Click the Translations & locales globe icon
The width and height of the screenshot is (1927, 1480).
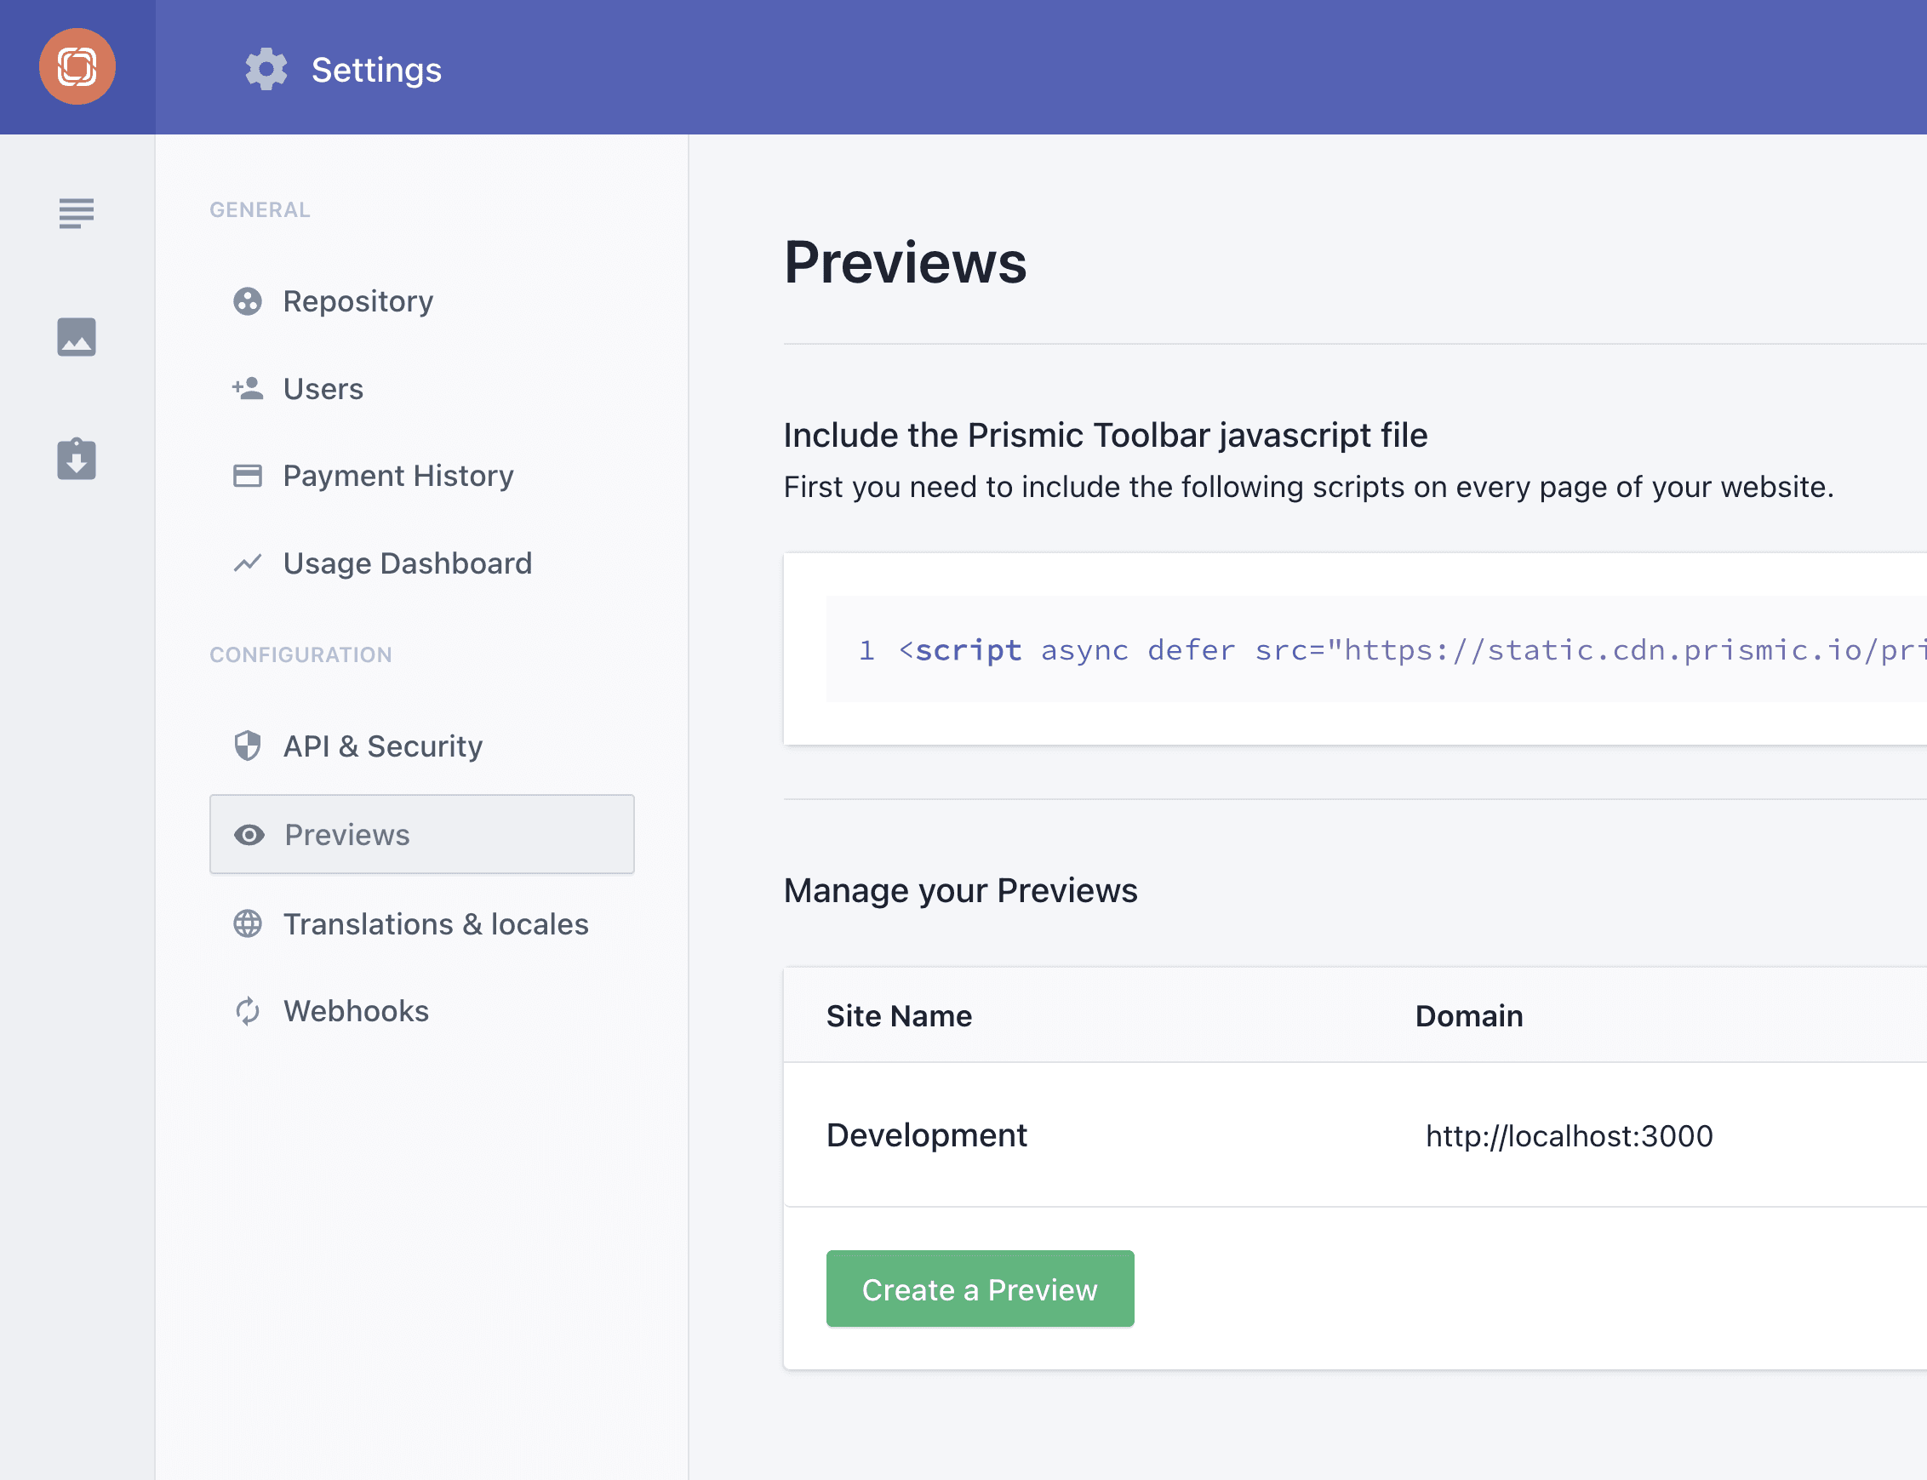(247, 923)
